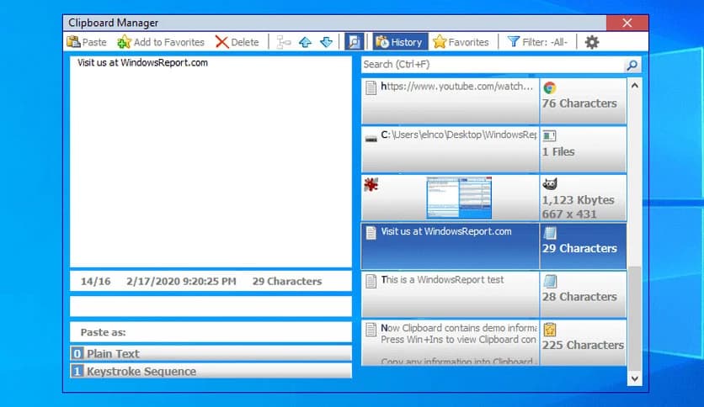Click the red splat icon on image clip
This screenshot has width=704, height=407.
tap(371, 184)
